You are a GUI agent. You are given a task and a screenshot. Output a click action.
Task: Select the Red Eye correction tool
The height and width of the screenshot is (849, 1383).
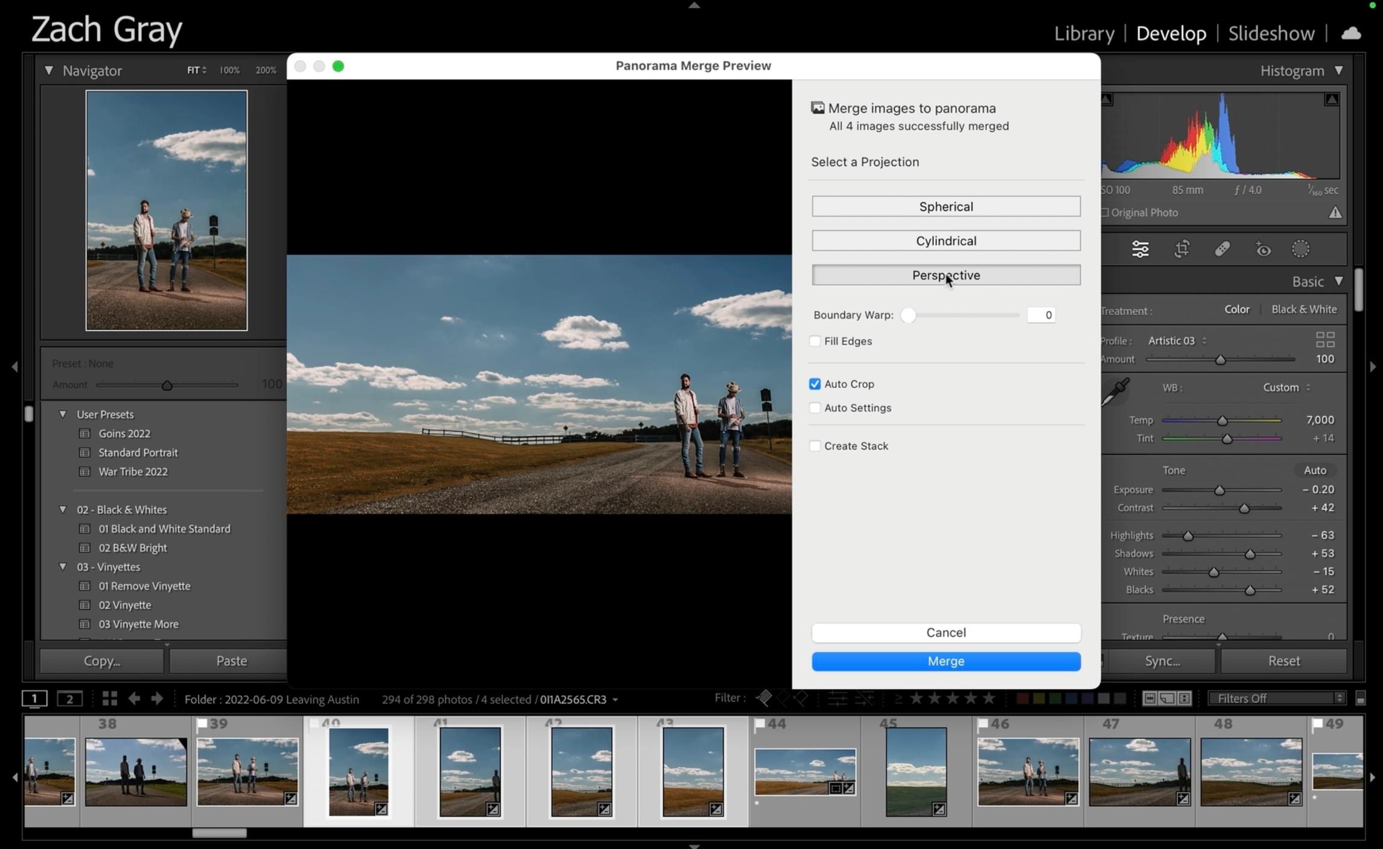click(x=1263, y=249)
